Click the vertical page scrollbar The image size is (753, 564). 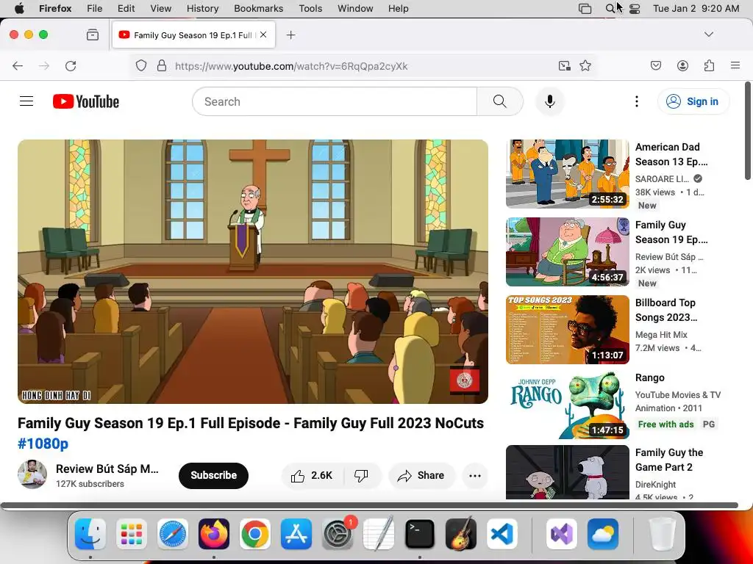click(748, 131)
